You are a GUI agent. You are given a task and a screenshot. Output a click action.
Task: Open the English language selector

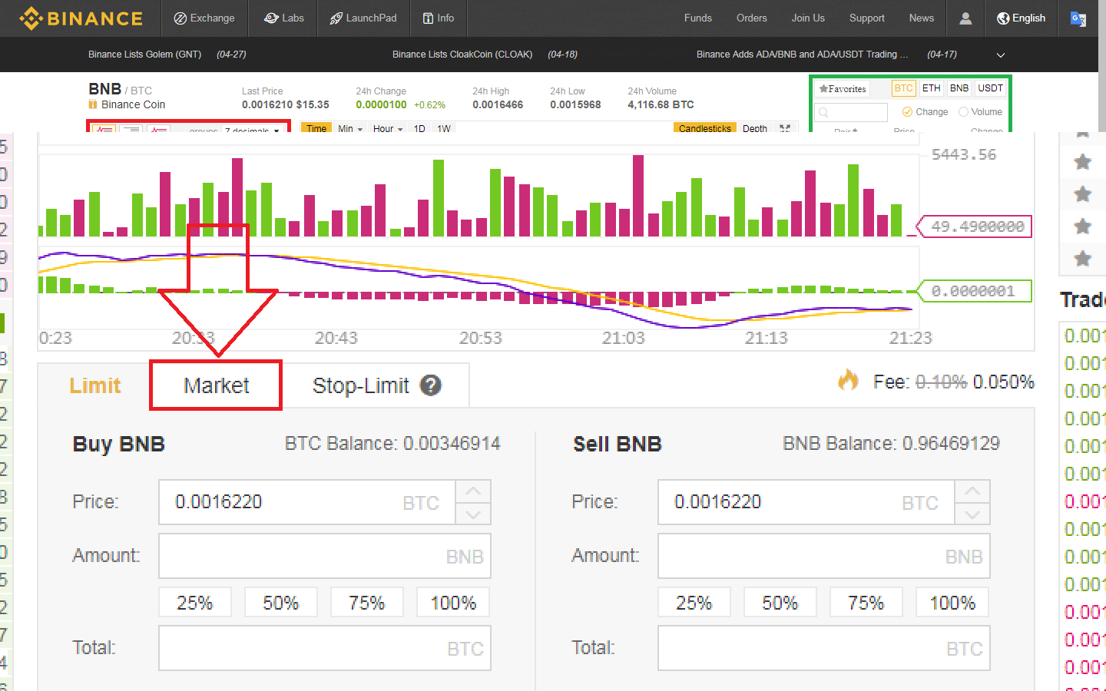[x=1021, y=18]
